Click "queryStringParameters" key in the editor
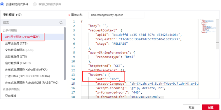This screenshot has height=110, width=221. 109,53
